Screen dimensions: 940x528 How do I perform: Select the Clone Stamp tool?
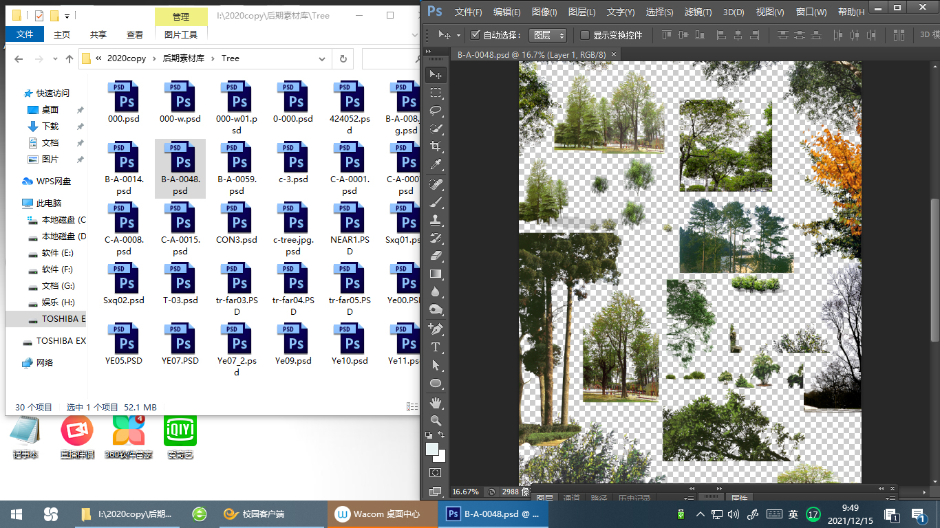point(436,220)
